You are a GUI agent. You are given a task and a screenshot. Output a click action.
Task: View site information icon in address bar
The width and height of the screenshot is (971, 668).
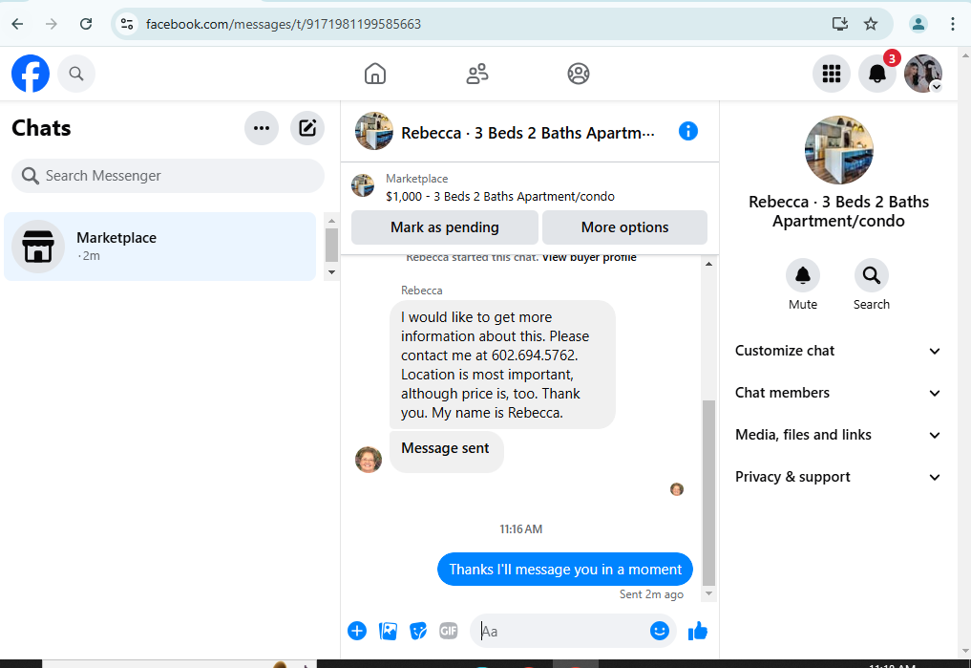(127, 24)
